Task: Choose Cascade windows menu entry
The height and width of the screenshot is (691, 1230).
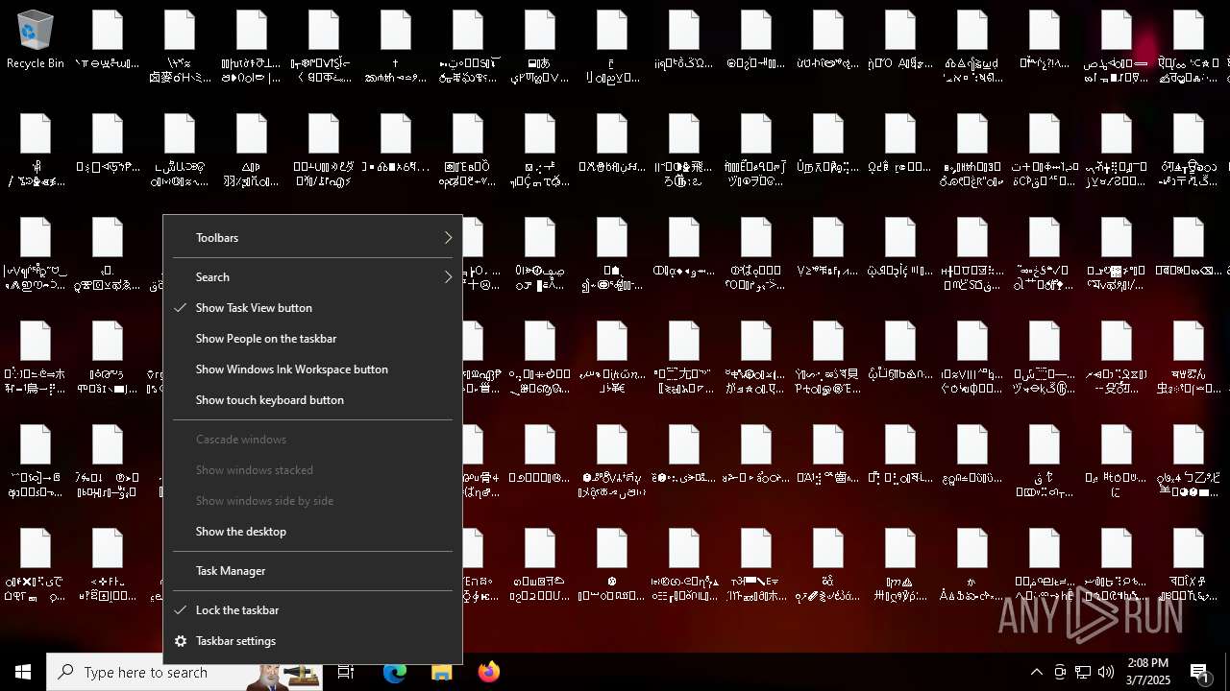Action: coord(312,439)
